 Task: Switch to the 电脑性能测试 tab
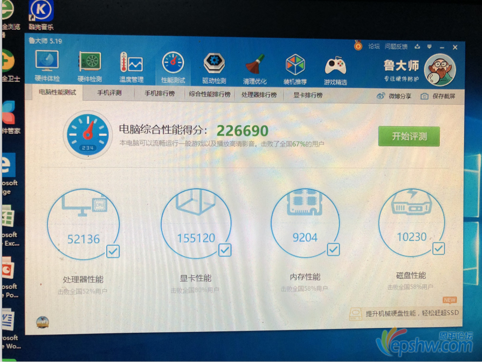tap(58, 92)
